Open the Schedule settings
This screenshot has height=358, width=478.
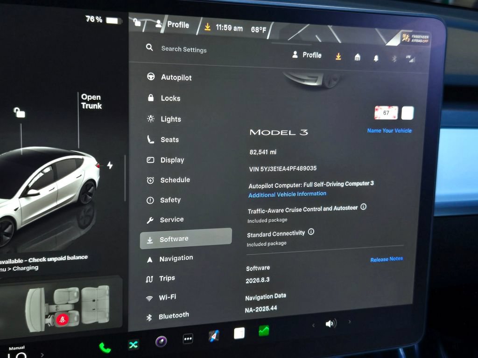tap(168, 180)
